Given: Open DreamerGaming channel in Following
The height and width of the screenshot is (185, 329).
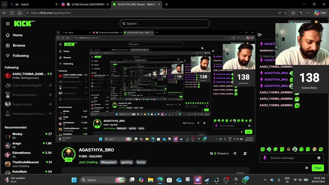Looking at the screenshot, I should [28, 95].
